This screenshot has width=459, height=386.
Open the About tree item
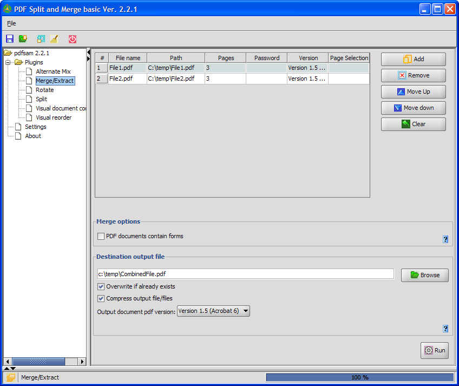33,136
